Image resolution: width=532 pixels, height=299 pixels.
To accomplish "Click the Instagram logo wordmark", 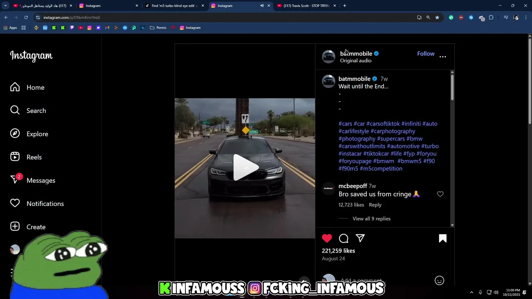I will pos(31,56).
